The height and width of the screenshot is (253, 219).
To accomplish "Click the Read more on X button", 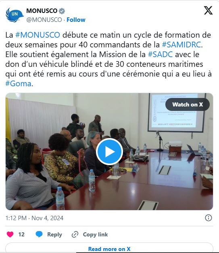I will [x=109, y=248].
